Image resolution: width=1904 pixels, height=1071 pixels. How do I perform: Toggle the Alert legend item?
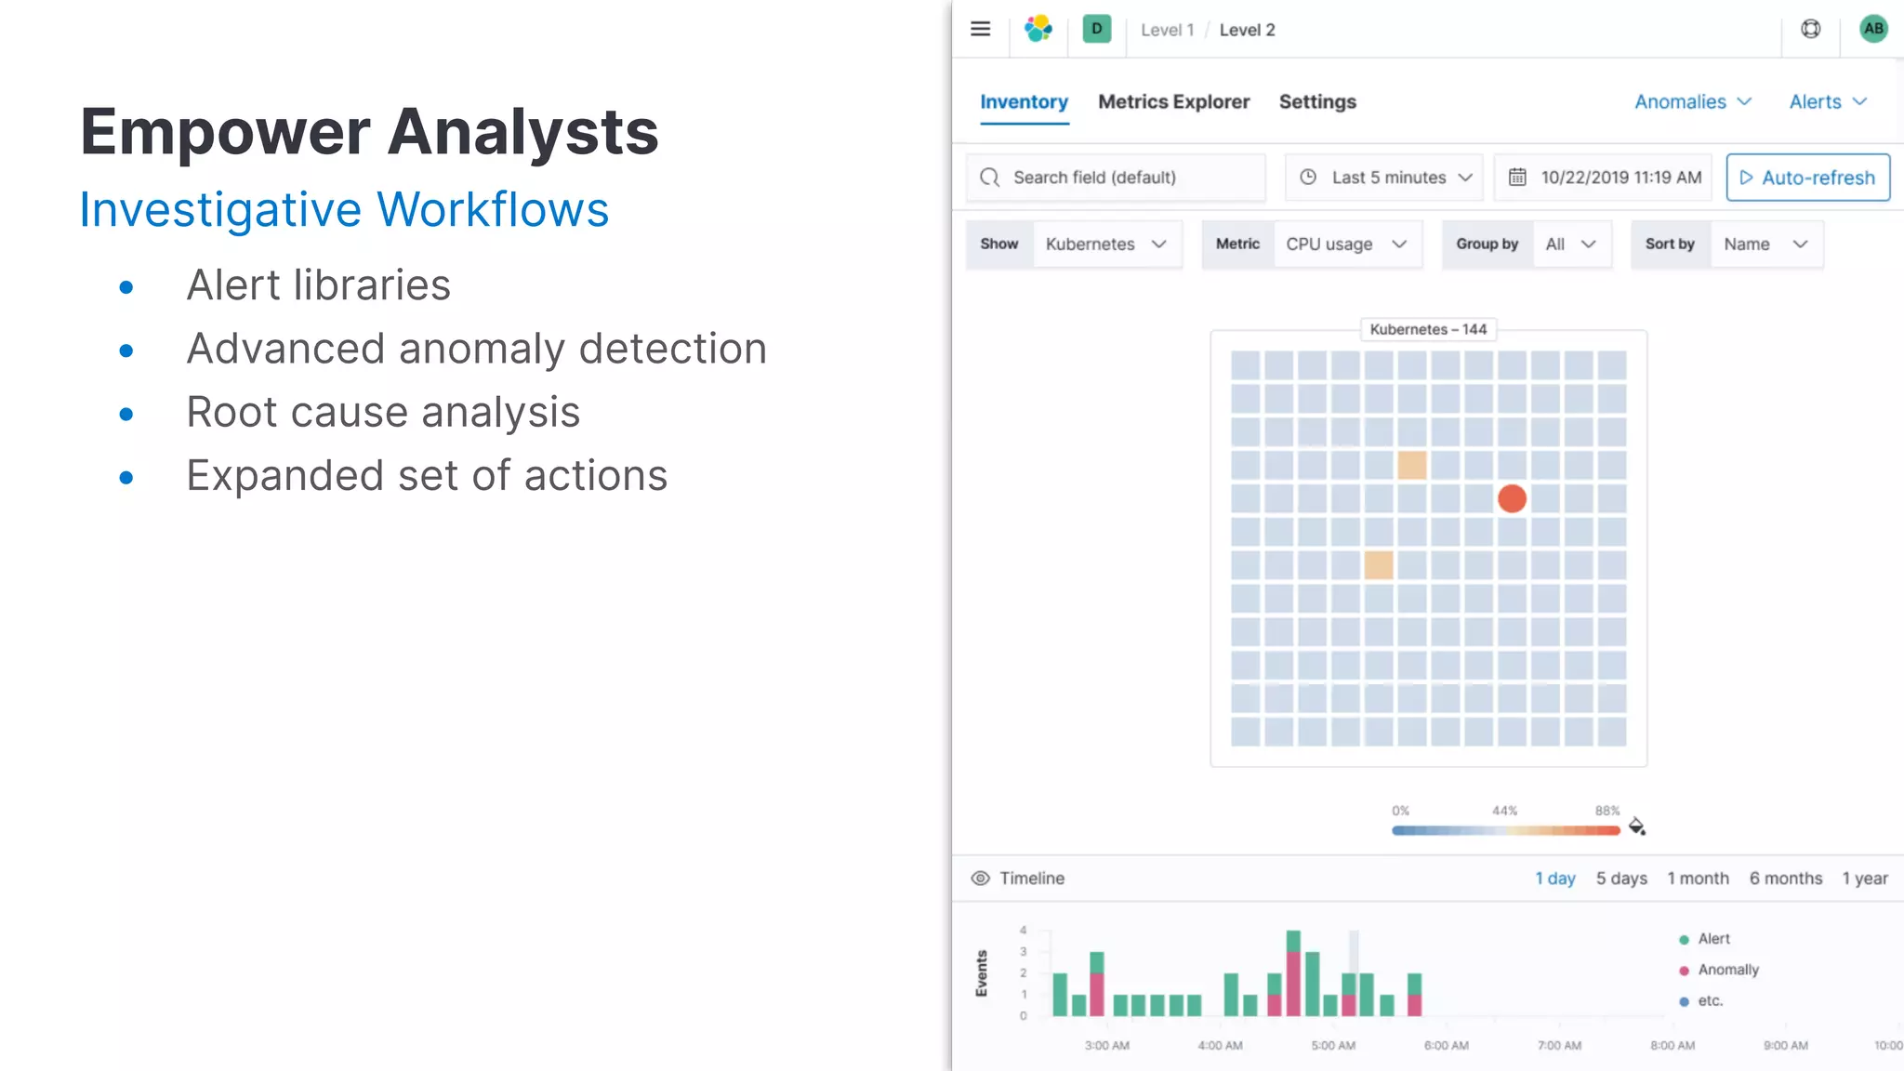click(1704, 939)
